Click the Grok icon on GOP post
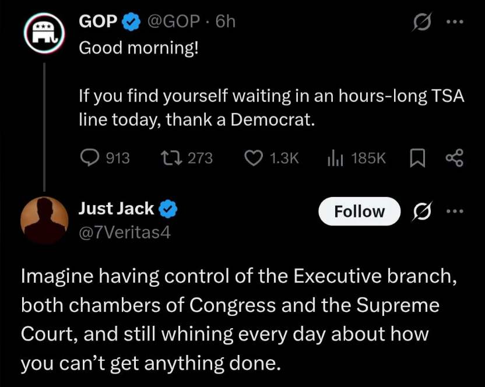The width and height of the screenshot is (485, 387). 421,22
